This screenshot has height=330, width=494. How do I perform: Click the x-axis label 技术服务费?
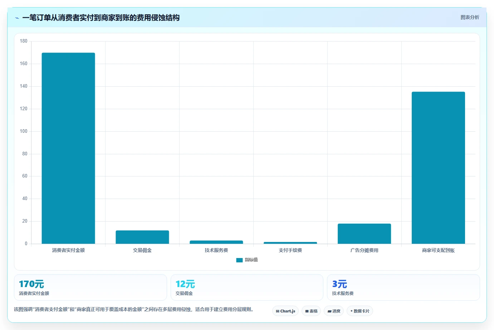(216, 250)
